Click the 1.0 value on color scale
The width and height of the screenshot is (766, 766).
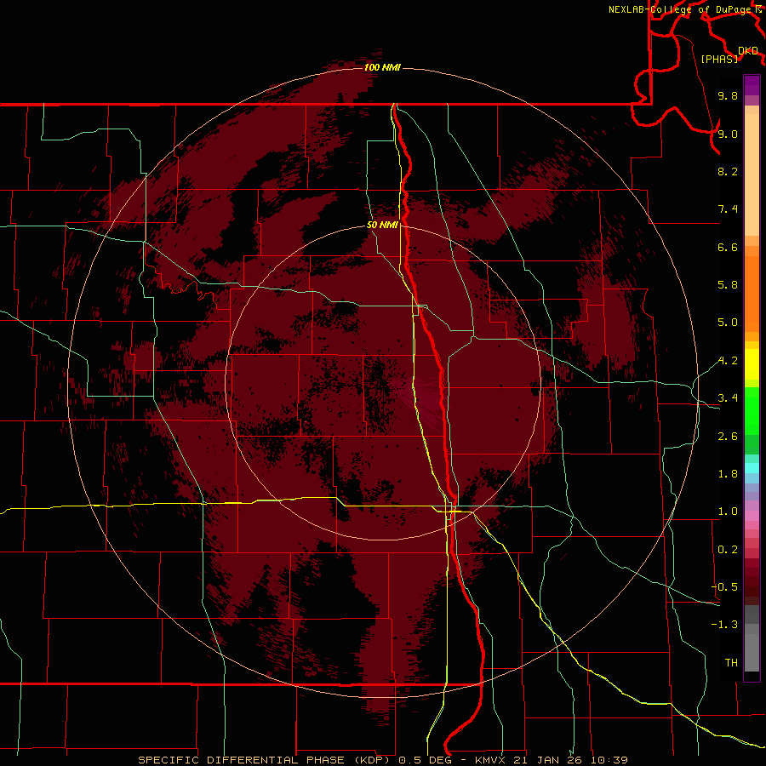point(728,512)
